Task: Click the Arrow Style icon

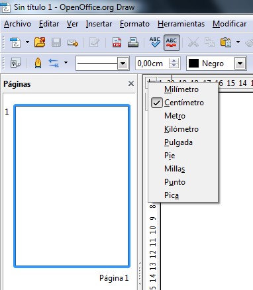Action: coord(54,63)
